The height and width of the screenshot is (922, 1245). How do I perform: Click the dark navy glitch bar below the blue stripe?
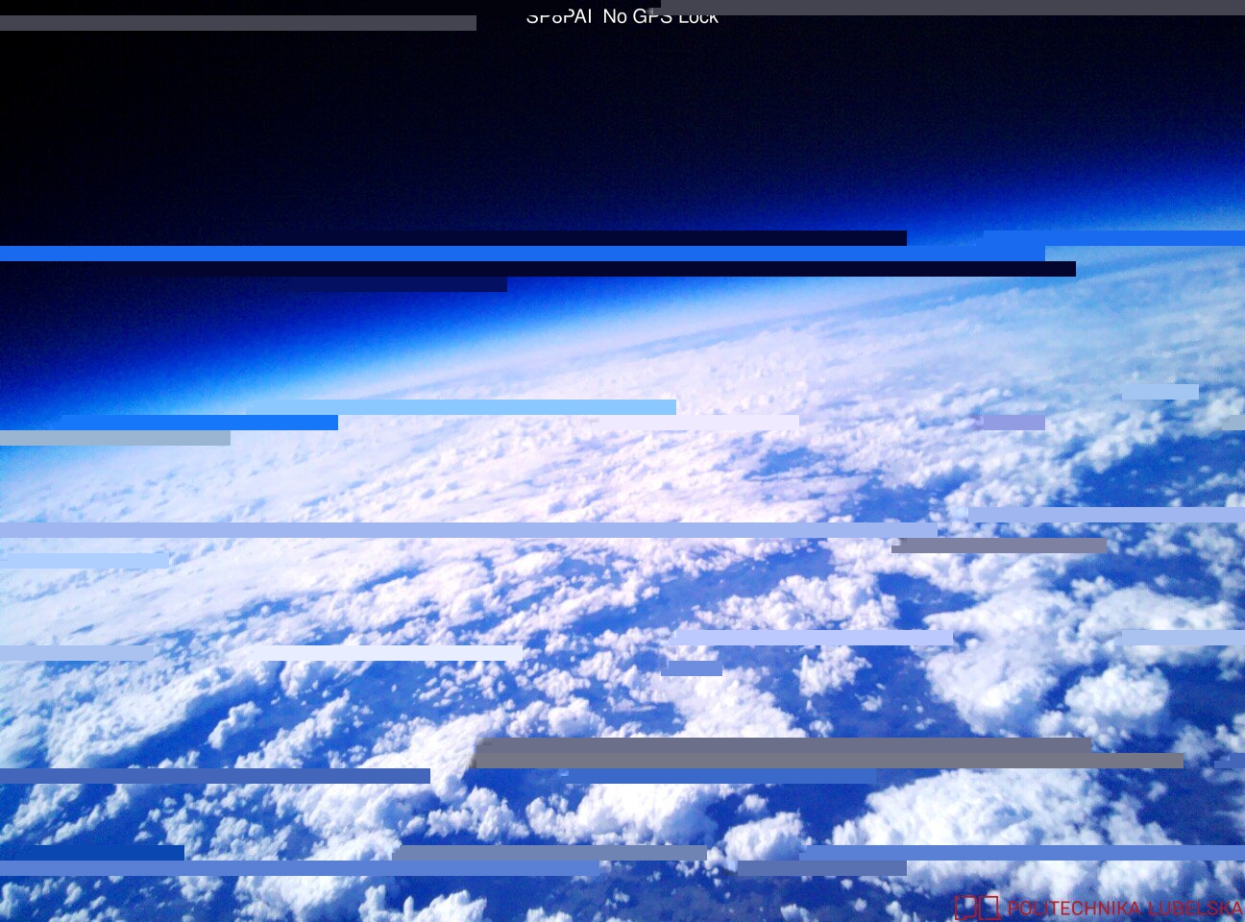(538, 269)
